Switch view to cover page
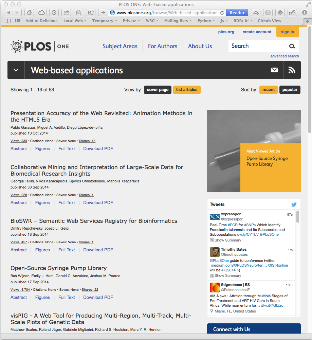Screen dimensions: 312x340 (x=158, y=90)
